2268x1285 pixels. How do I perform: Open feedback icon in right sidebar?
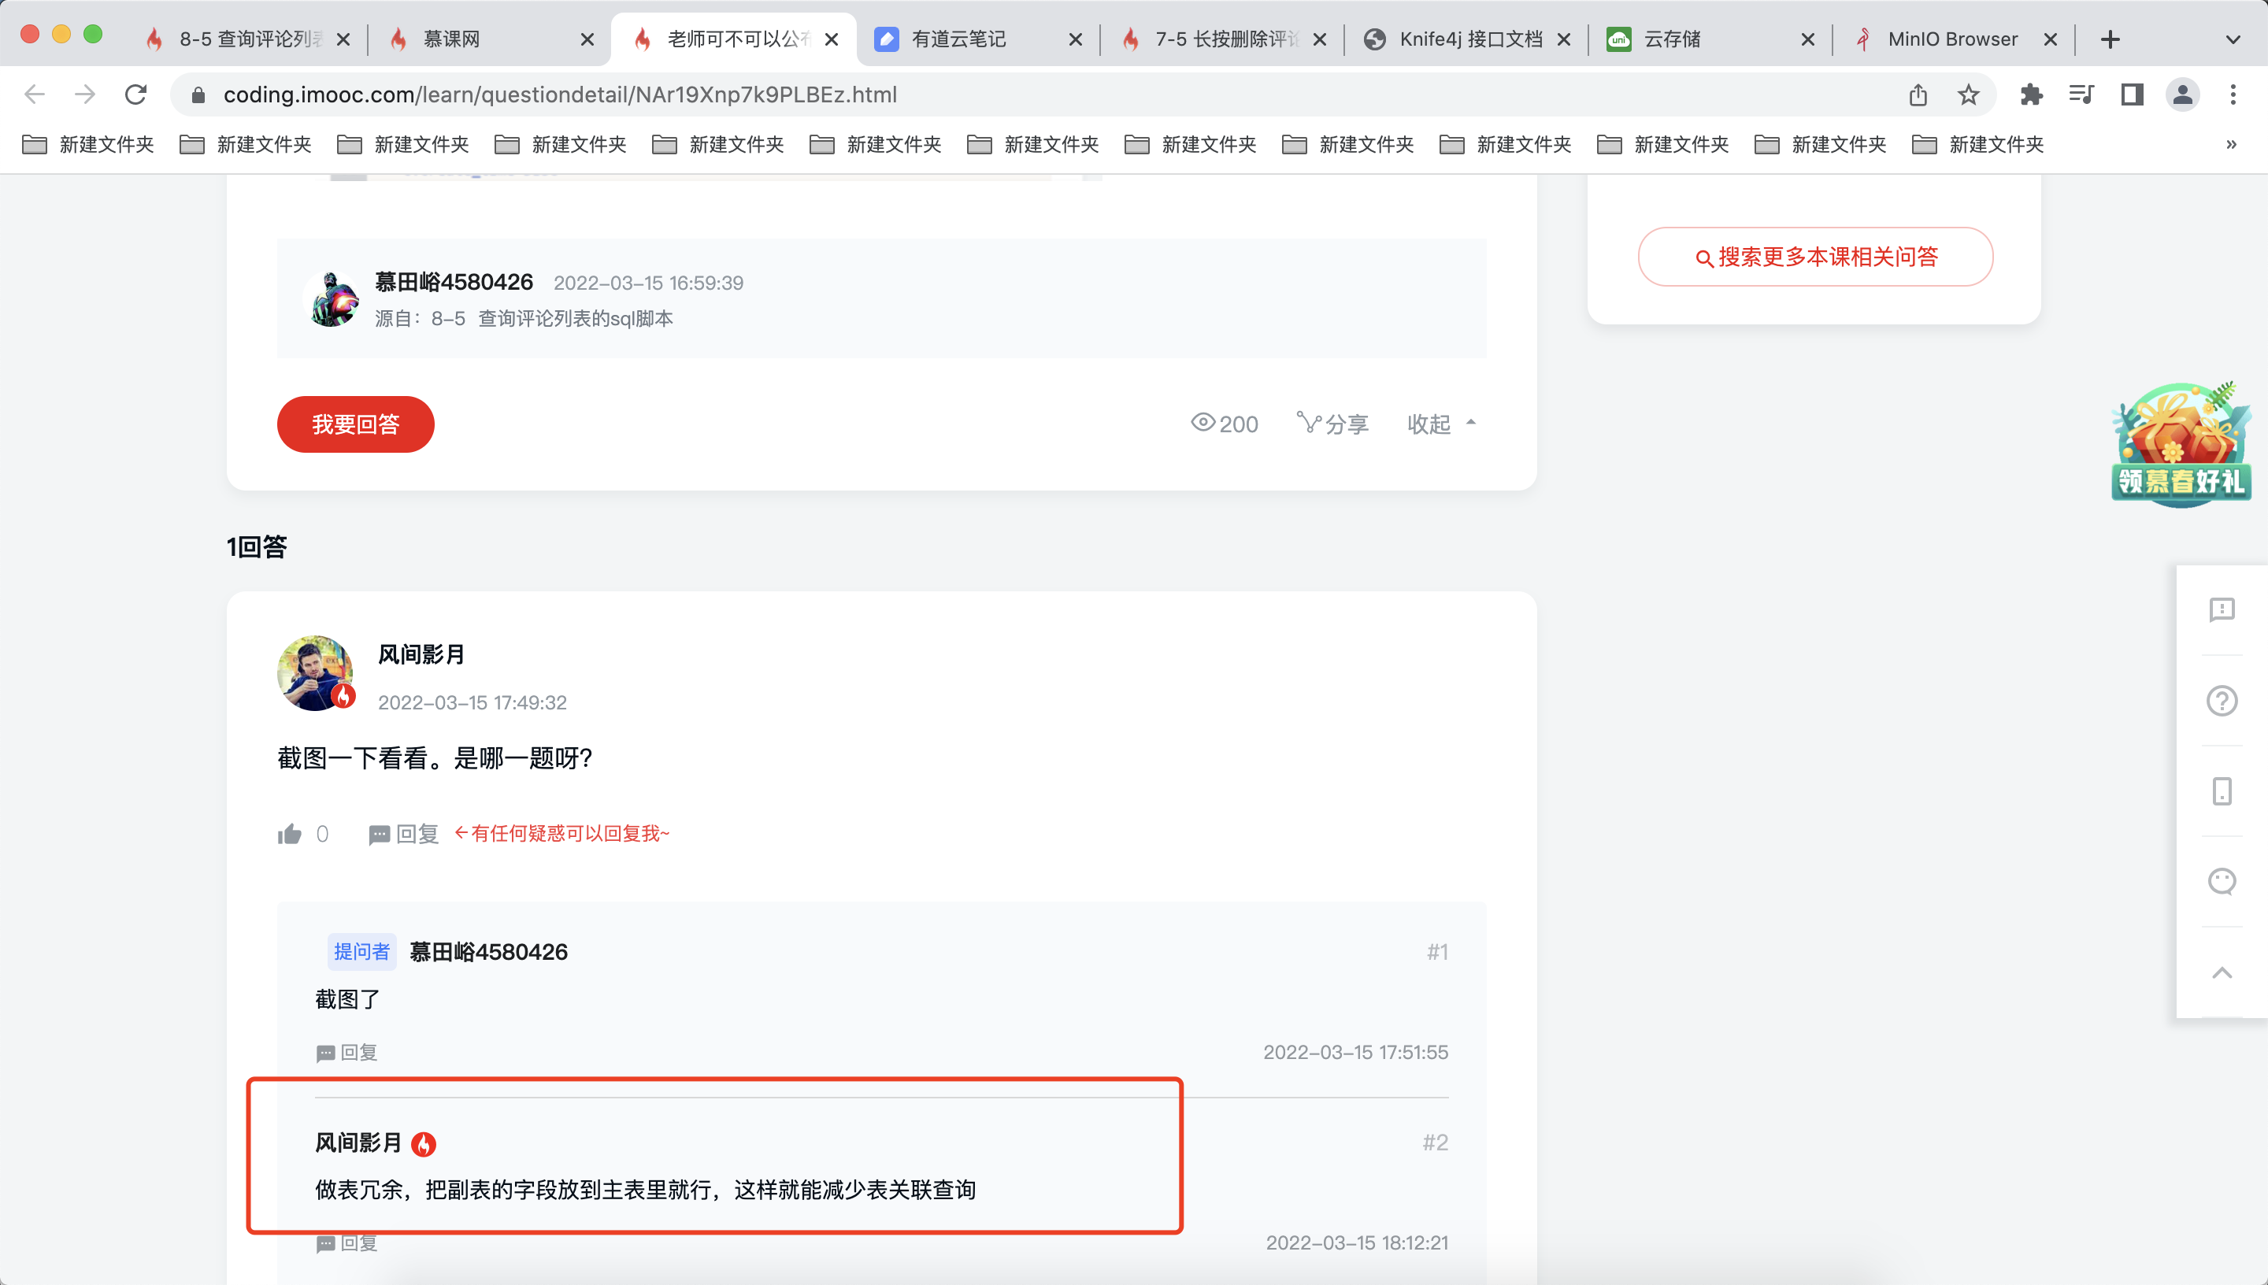[2222, 610]
